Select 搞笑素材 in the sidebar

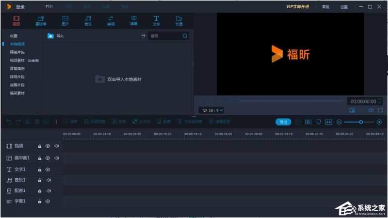coord(17,93)
